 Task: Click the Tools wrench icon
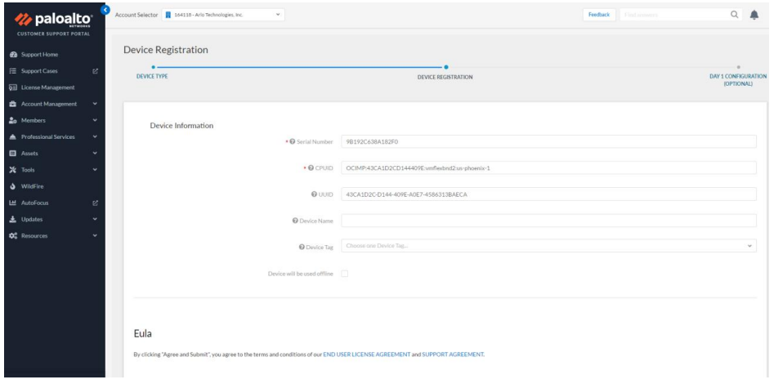13,170
